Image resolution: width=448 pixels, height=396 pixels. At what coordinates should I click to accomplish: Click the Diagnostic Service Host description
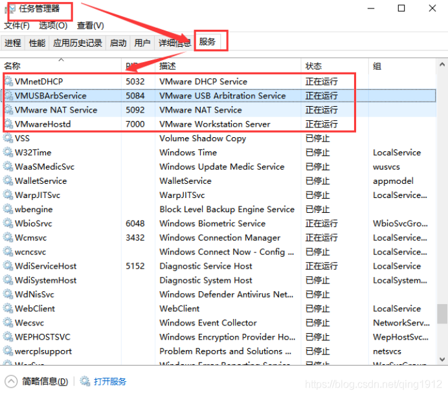coord(206,266)
